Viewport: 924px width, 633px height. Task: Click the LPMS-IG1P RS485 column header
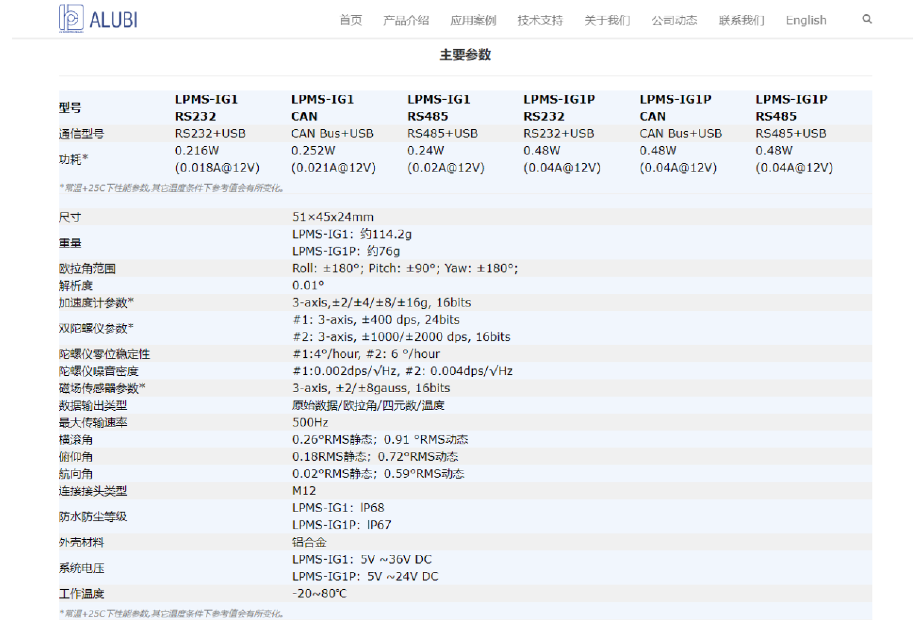[x=791, y=107]
